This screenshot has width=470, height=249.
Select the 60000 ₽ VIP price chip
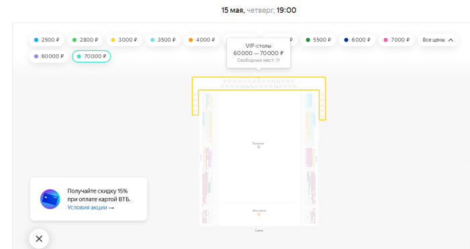click(x=49, y=56)
